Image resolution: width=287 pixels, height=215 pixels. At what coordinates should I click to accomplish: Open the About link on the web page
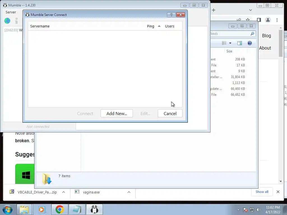[265, 48]
